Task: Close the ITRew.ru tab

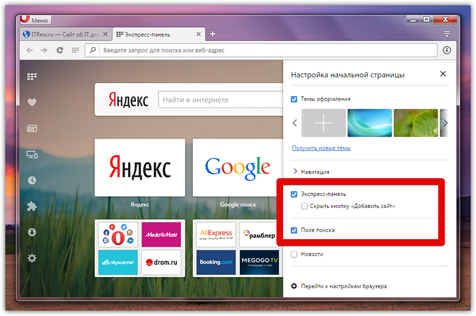Action: 105,34
